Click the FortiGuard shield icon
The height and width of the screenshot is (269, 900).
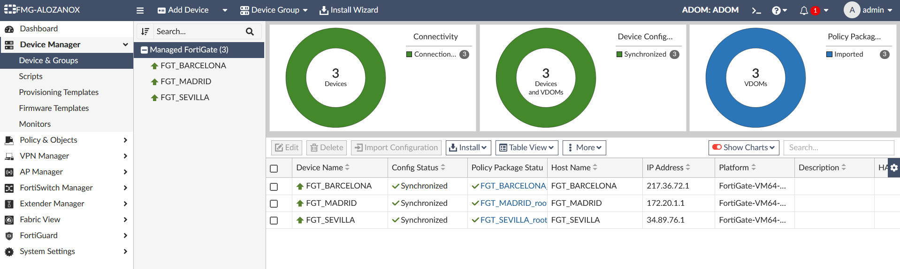tap(9, 236)
